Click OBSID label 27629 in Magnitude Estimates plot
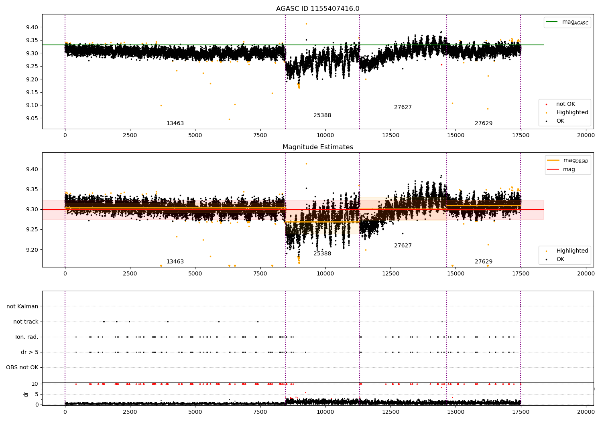Image resolution: width=602 pixels, height=421 pixels. (484, 262)
